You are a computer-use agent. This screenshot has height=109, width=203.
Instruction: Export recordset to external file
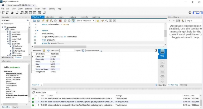83,51
